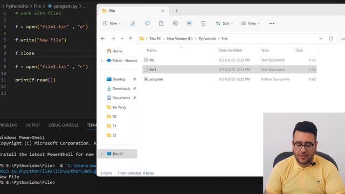Unpin Documents using its pin icon
Image resolution: width=345 pixels, height=194 pixels.
pyautogui.click(x=134, y=98)
